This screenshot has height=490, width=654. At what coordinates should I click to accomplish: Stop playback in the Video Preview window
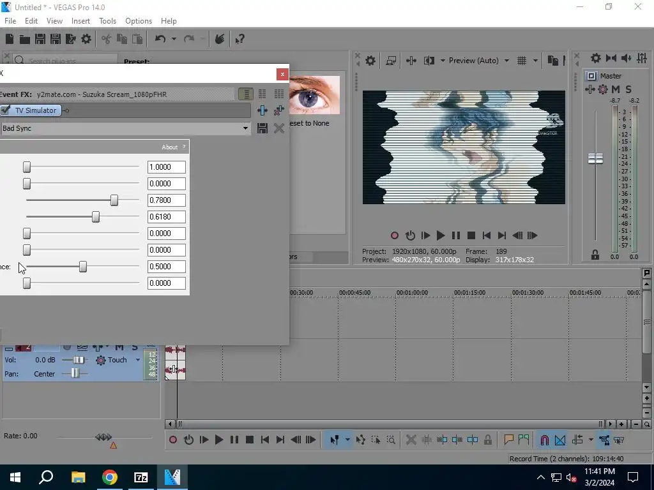coord(471,235)
